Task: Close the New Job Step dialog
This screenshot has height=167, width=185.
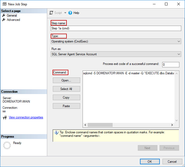Action: tap(179, 4)
